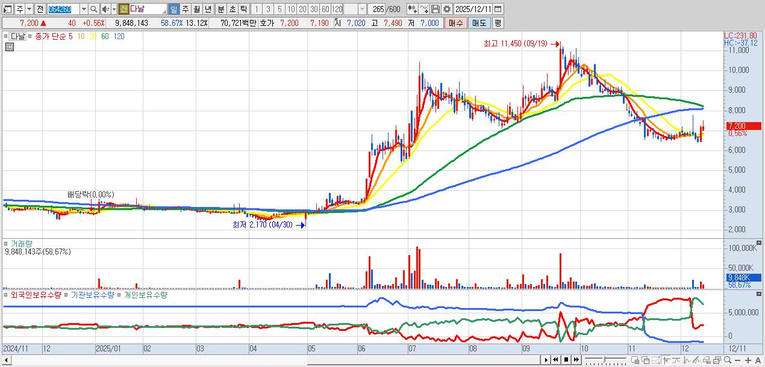Image resolution: width=765 pixels, height=367 pixels.
Task: Click the small grid icon below 다날 label
Action: (x=9, y=46)
